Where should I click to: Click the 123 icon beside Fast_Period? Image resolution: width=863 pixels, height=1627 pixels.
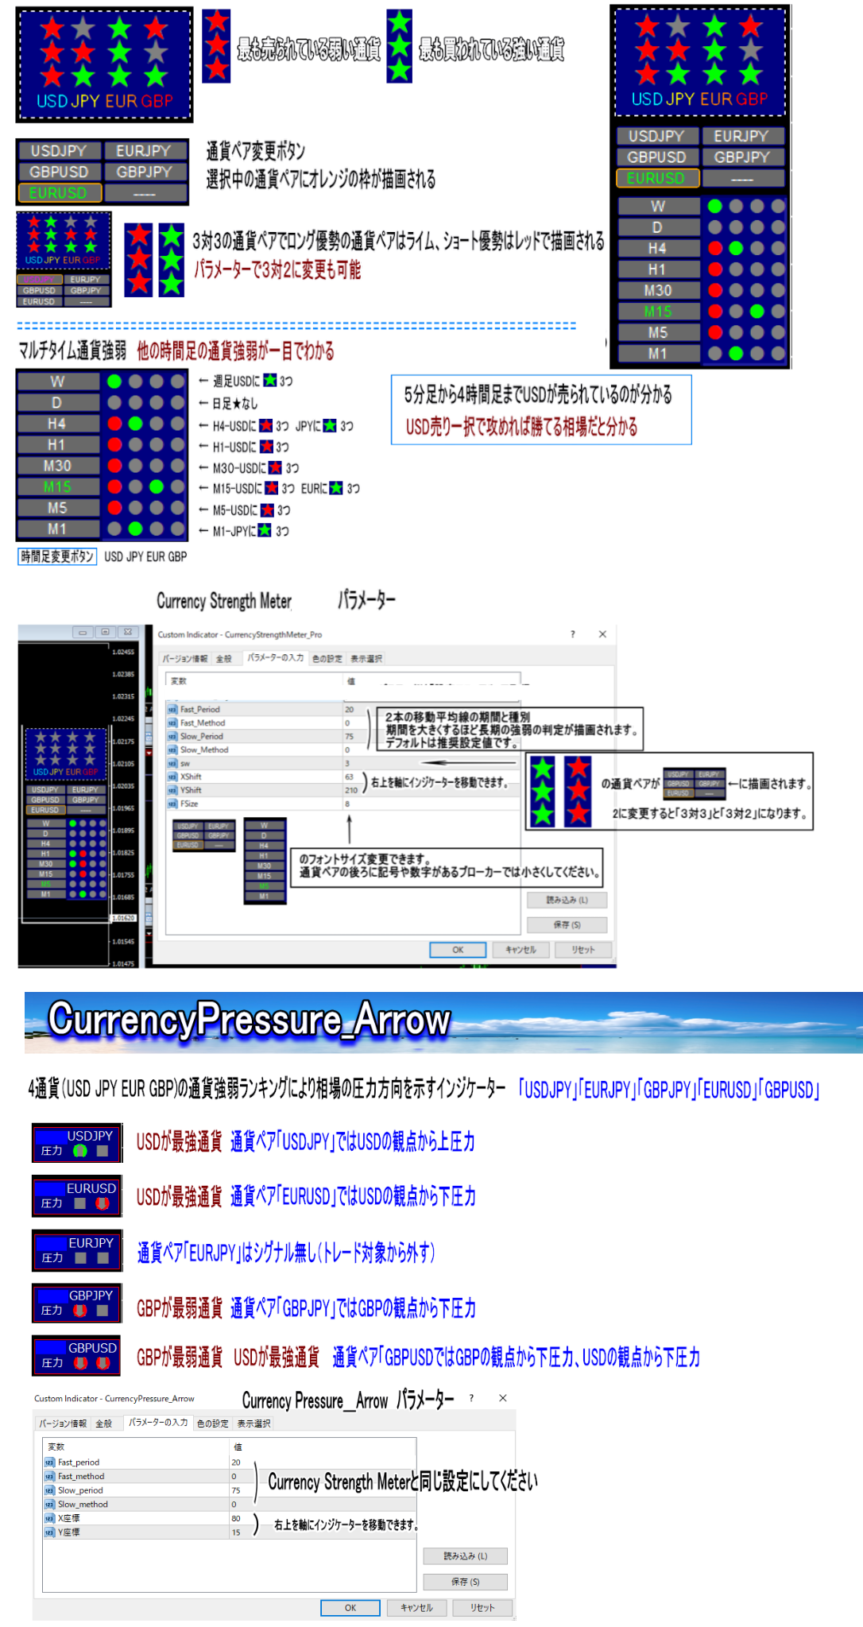[172, 709]
